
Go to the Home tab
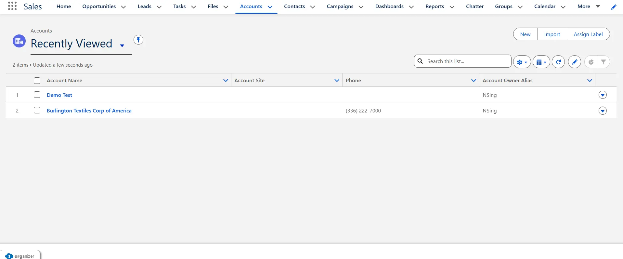(64, 6)
